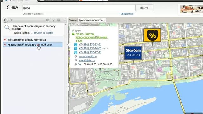Click the Стандартный поиск label
The height and width of the screenshot is (114, 203).
[33, 14]
